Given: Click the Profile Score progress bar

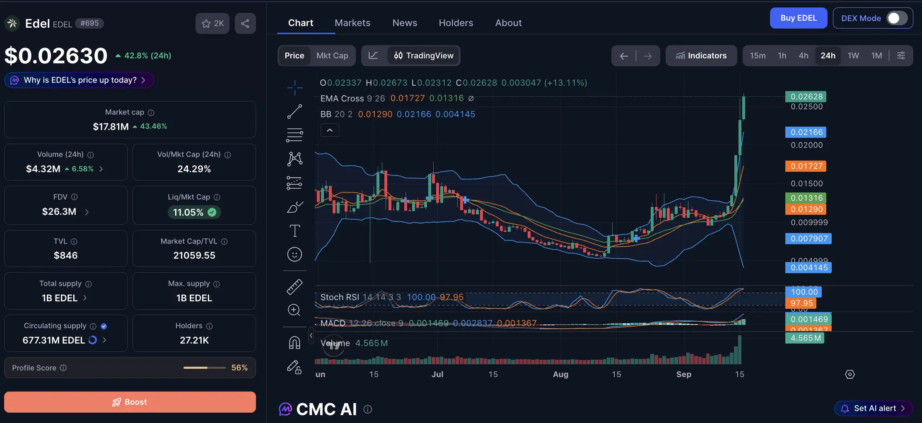Looking at the screenshot, I should (x=205, y=368).
